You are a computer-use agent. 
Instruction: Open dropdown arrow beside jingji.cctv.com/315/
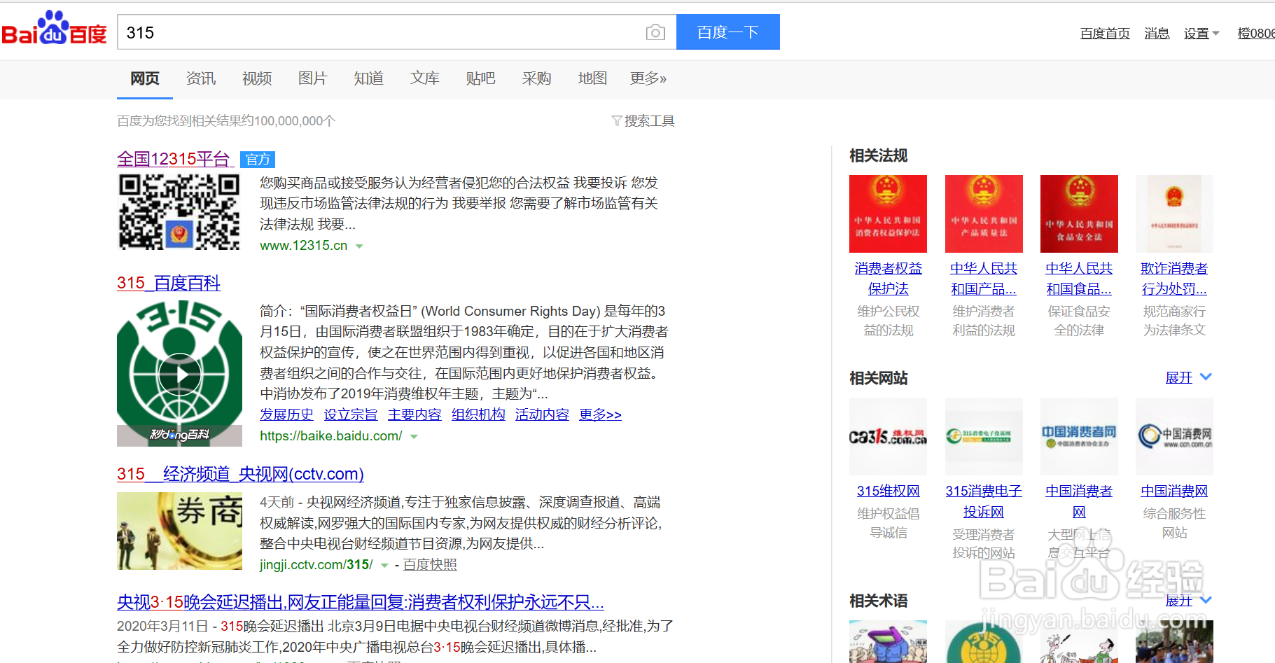tap(384, 566)
